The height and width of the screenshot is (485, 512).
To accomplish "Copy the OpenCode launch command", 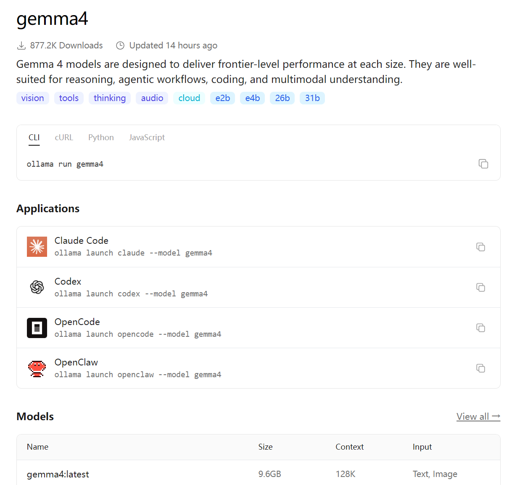I will click(x=481, y=328).
